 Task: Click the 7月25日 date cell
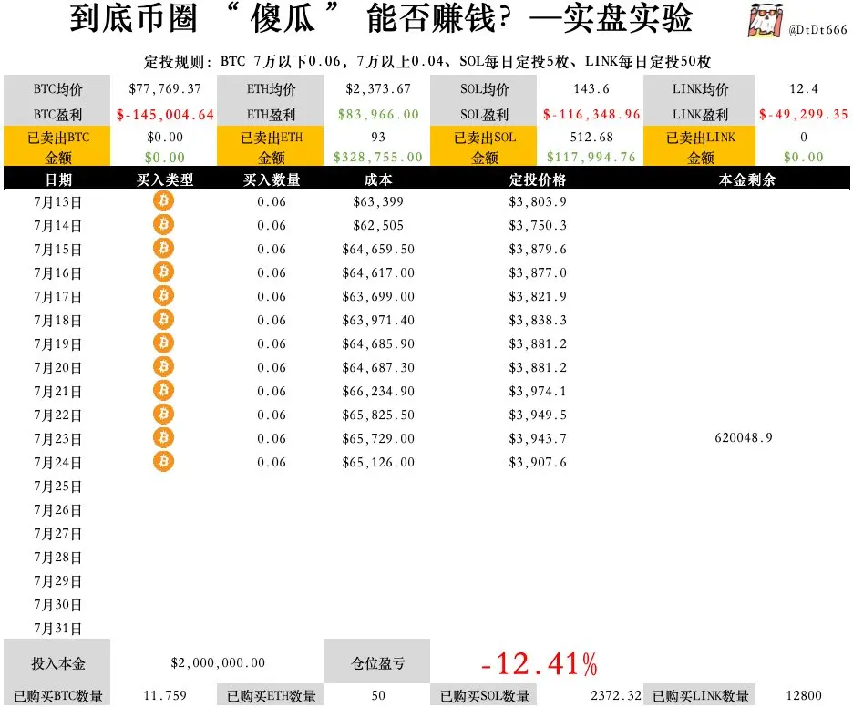click(57, 487)
